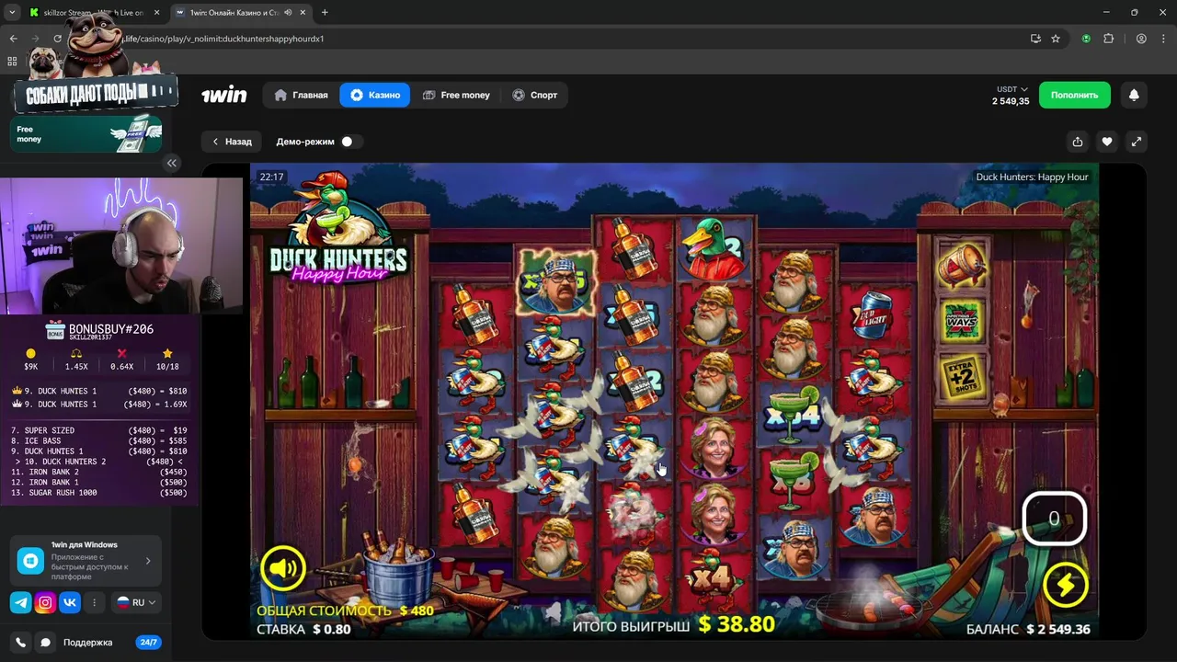Click the '13. SUGAR RUSH 1000' list row
This screenshot has width=1177, height=662.
pyautogui.click(x=98, y=493)
